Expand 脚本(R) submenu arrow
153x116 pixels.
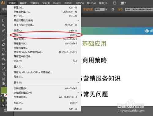point(78,82)
